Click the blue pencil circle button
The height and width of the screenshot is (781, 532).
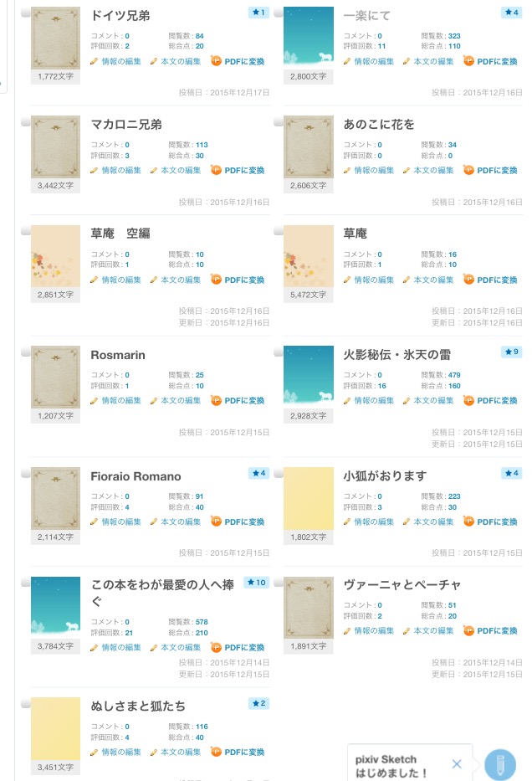500,764
